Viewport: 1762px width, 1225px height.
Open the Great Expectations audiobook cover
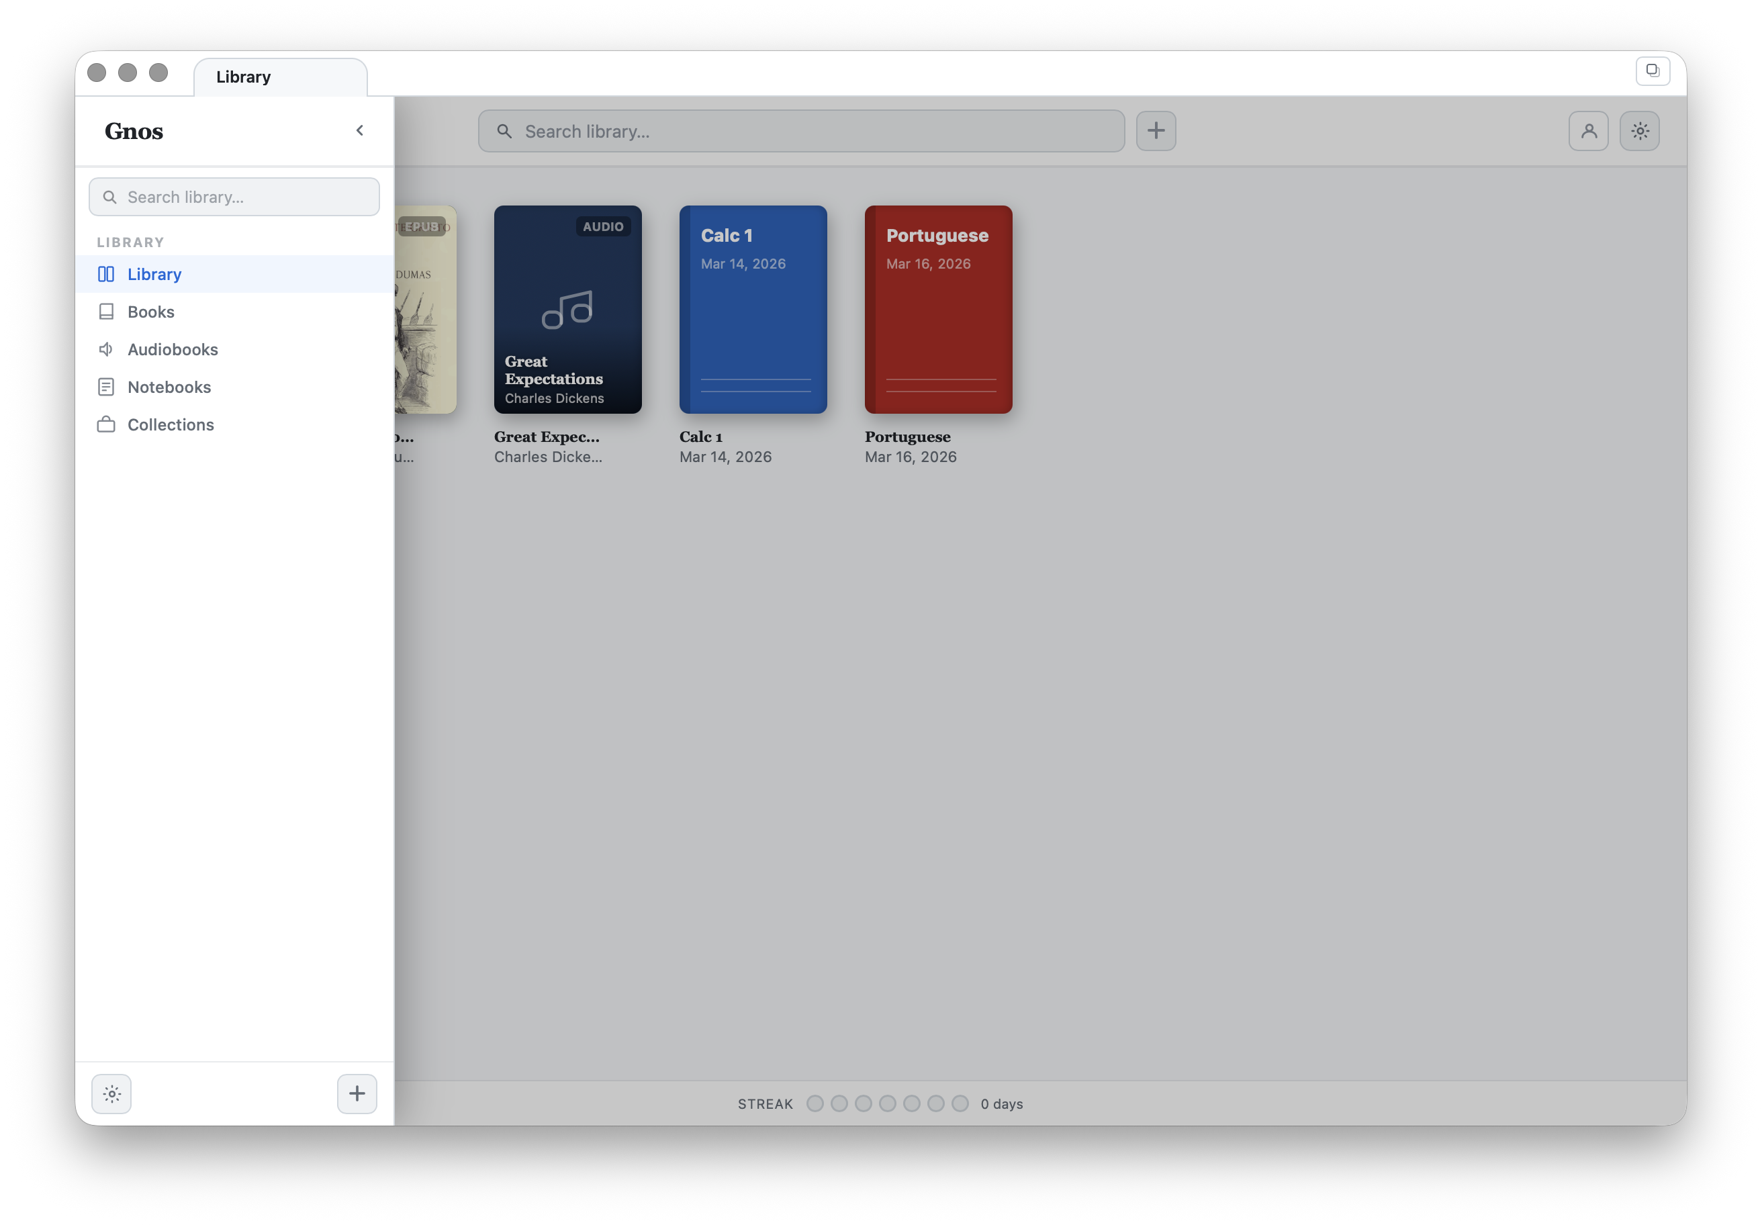[x=568, y=310]
